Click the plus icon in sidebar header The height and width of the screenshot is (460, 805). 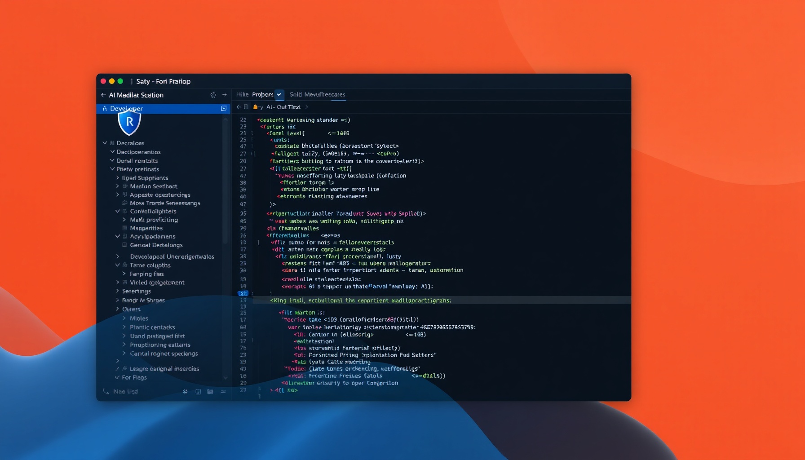(x=225, y=95)
